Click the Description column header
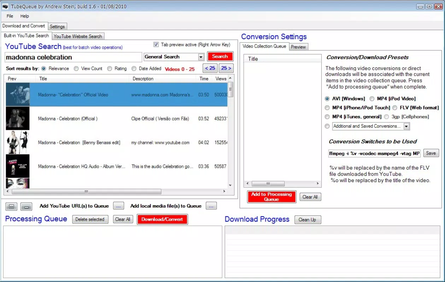 (163, 79)
